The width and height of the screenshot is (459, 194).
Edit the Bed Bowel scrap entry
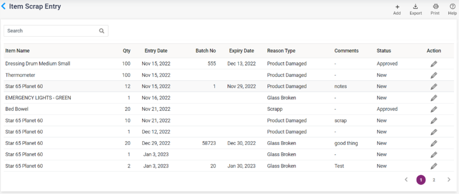click(x=433, y=109)
